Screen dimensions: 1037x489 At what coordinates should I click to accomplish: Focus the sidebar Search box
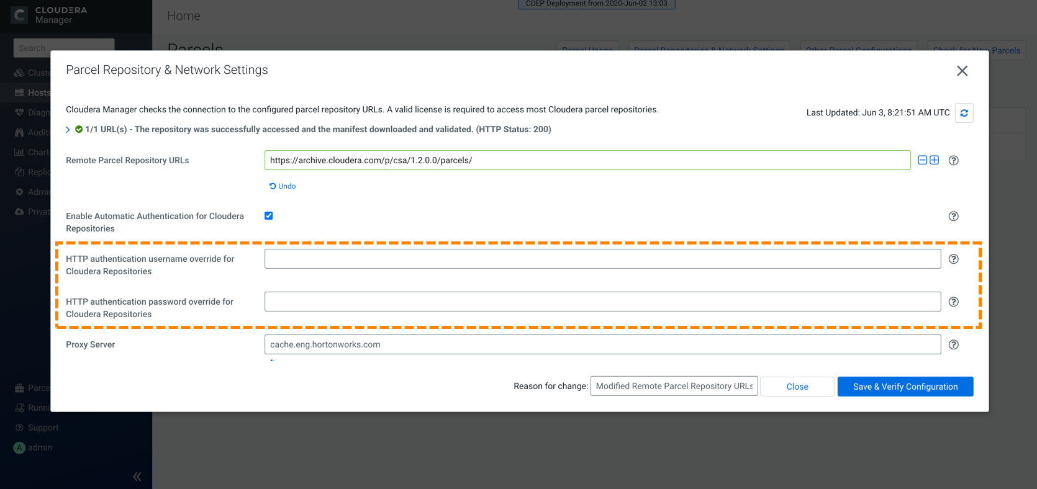point(64,48)
